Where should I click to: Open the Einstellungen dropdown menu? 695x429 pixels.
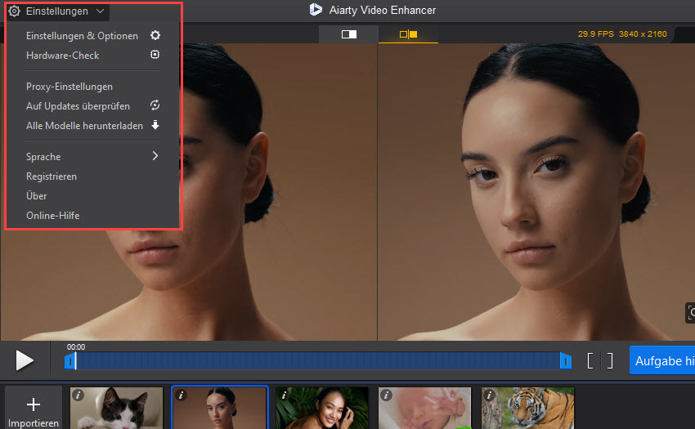pos(57,11)
